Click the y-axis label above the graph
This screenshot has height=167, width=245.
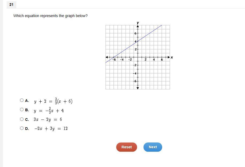[x=138, y=23]
